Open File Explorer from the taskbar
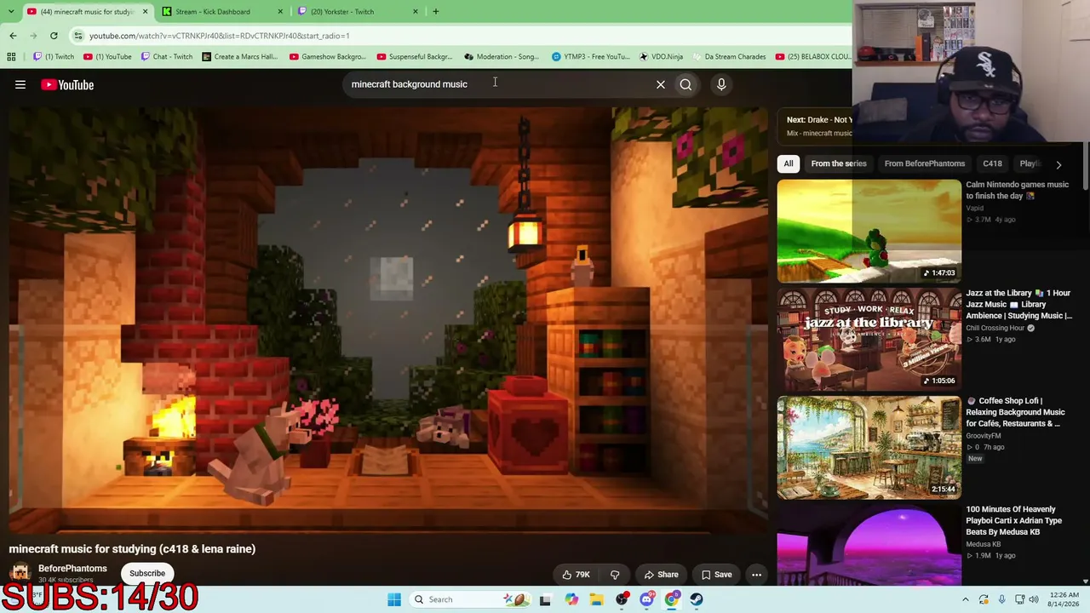 point(596,599)
